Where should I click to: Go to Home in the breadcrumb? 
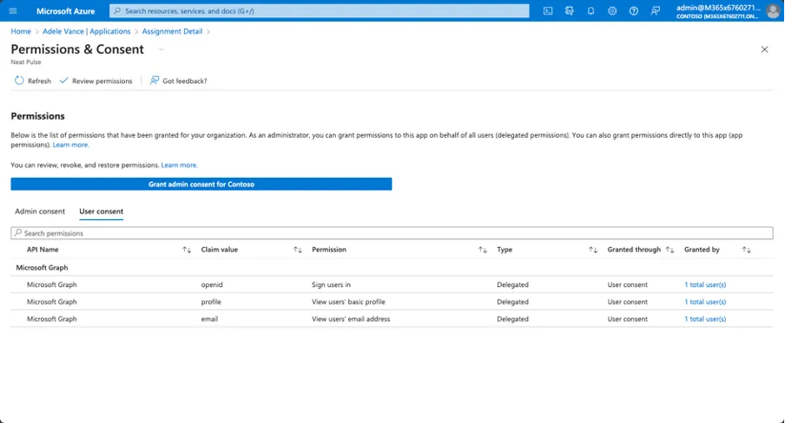pyautogui.click(x=21, y=31)
